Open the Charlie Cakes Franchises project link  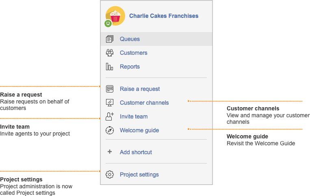click(164, 16)
